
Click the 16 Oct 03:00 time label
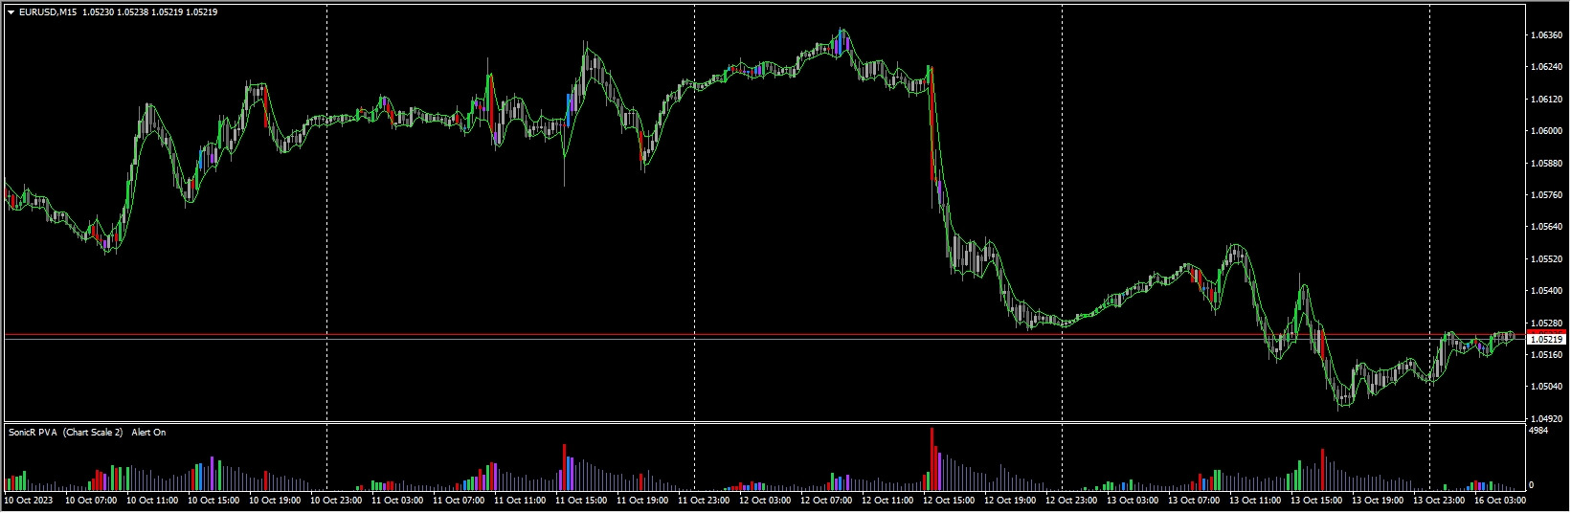click(x=1498, y=500)
